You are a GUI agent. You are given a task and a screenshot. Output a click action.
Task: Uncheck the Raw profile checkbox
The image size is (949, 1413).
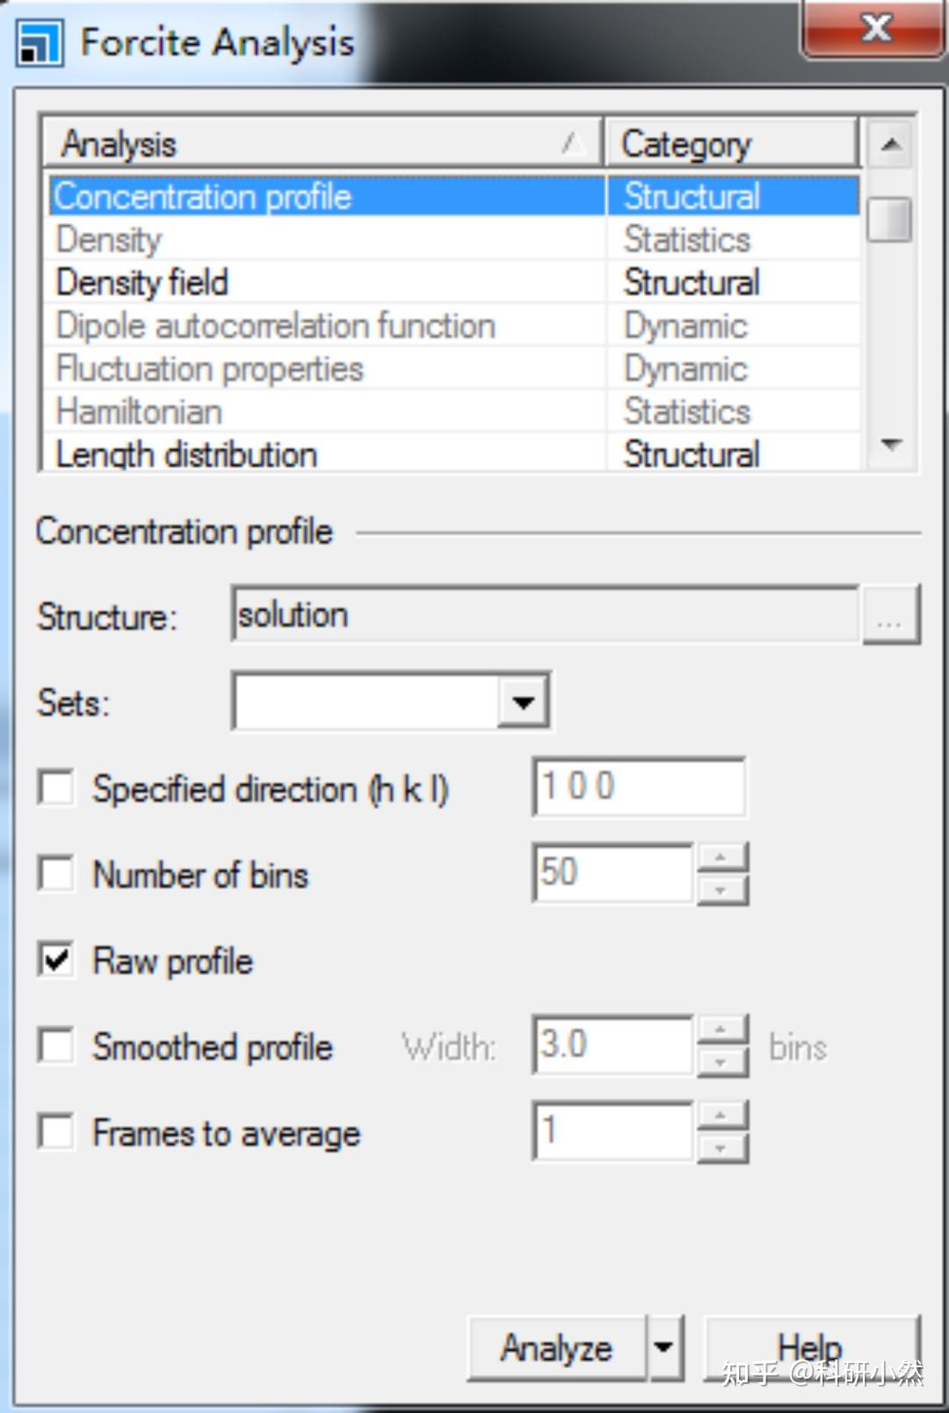tap(56, 960)
